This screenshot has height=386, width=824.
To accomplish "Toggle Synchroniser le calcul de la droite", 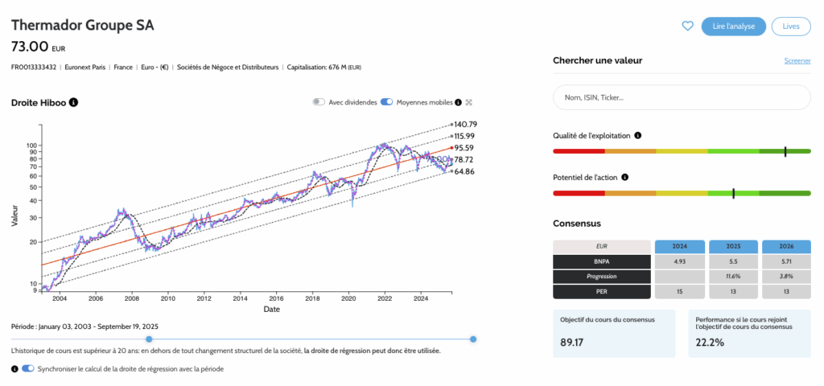I will point(29,368).
